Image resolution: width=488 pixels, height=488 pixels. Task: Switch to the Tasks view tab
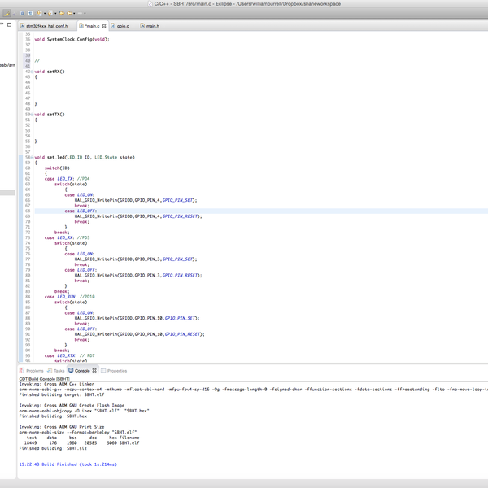59,370
